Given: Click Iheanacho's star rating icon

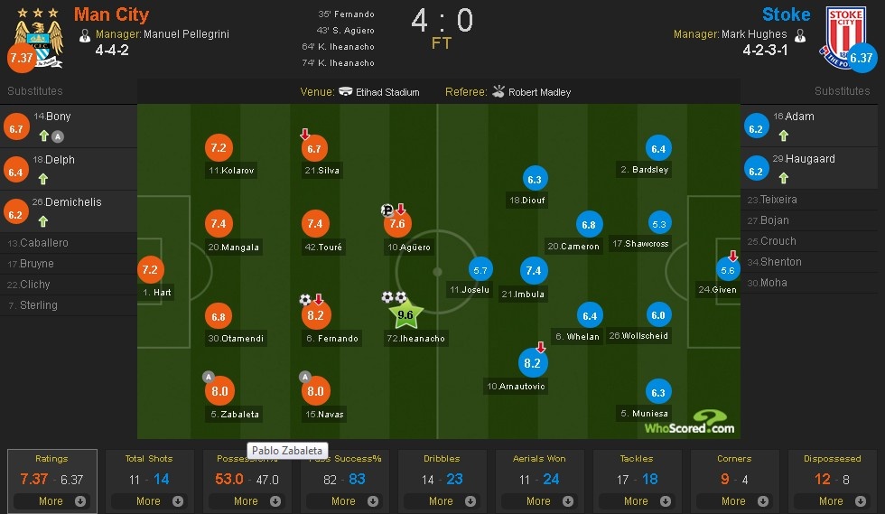Looking at the screenshot, I should 405,315.
